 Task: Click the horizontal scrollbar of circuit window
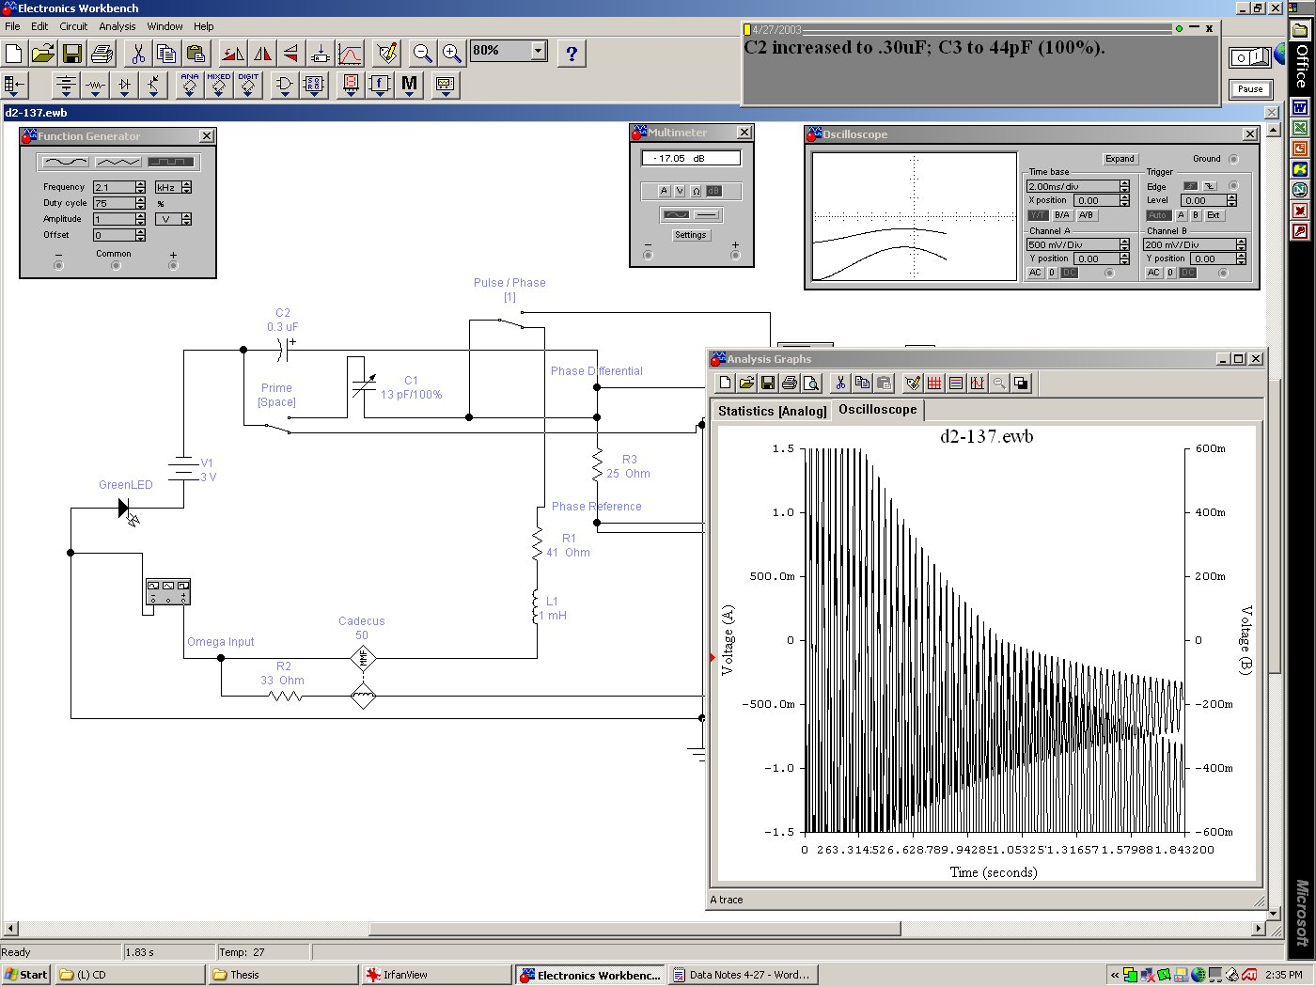coord(634,929)
